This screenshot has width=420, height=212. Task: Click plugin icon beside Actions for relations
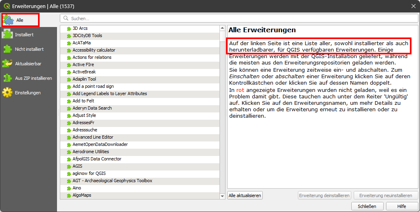pos(69,57)
